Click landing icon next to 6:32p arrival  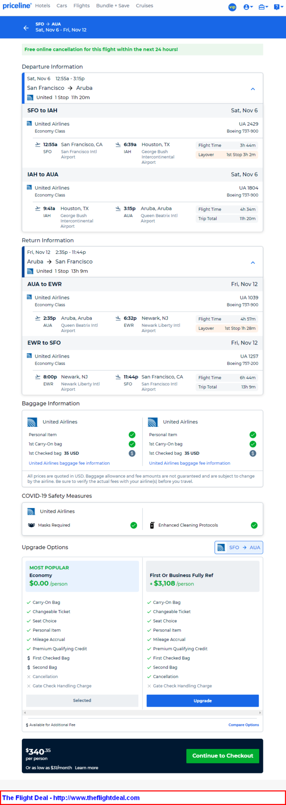[118, 318]
